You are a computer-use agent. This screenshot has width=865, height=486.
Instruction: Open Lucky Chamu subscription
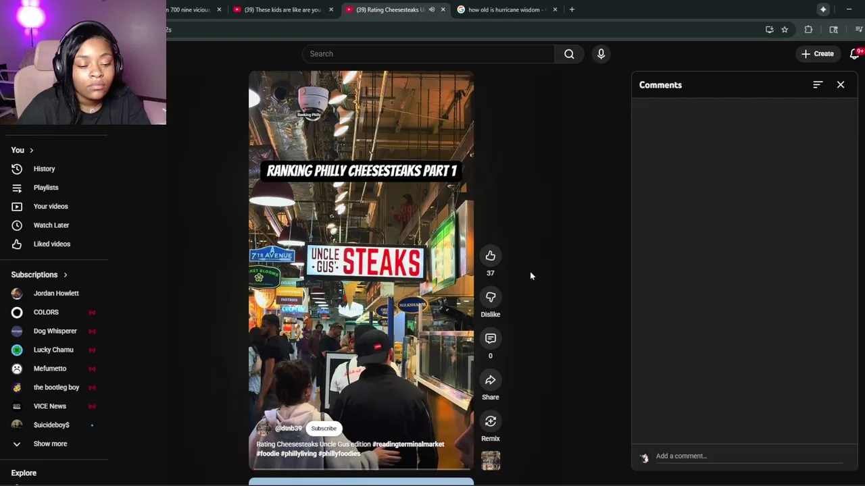pyautogui.click(x=54, y=350)
